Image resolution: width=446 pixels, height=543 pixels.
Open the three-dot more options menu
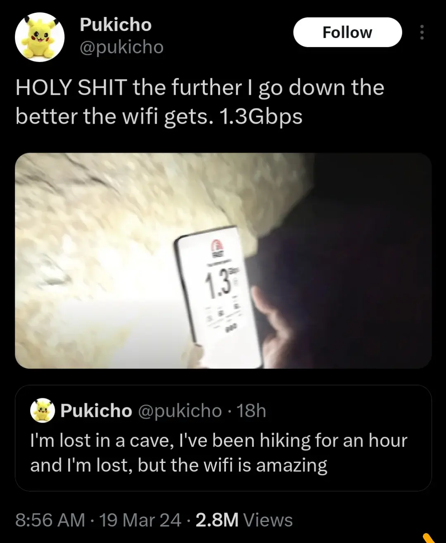pos(422,32)
